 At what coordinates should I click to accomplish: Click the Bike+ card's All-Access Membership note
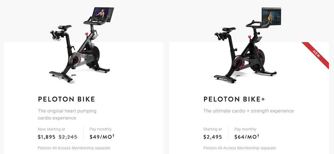coord(240,148)
